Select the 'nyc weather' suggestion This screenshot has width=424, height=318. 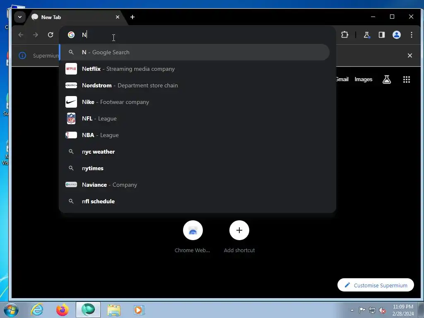coord(195,152)
